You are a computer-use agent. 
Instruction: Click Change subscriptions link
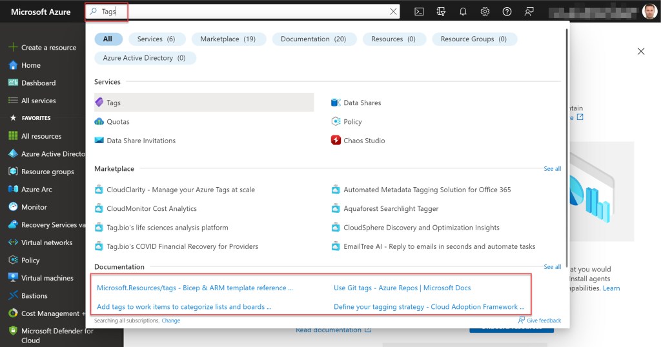click(171, 321)
